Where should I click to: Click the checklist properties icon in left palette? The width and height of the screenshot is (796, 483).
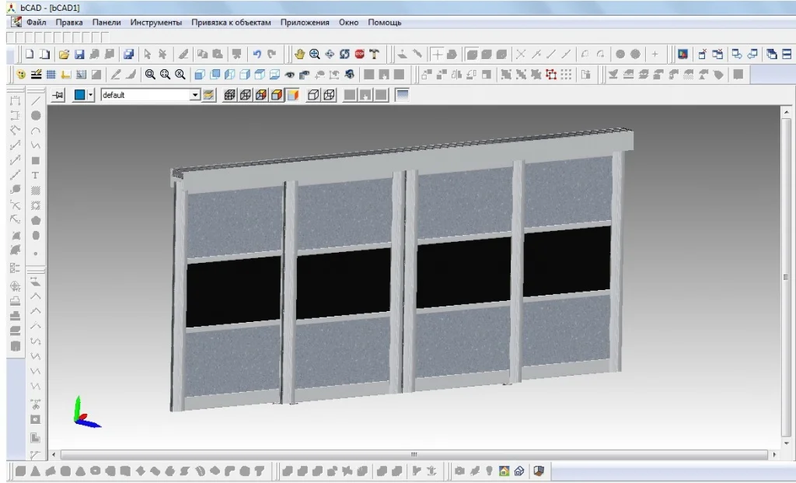(16, 268)
